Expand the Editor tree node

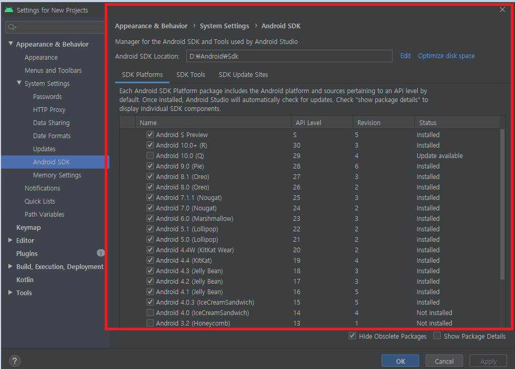click(10, 240)
